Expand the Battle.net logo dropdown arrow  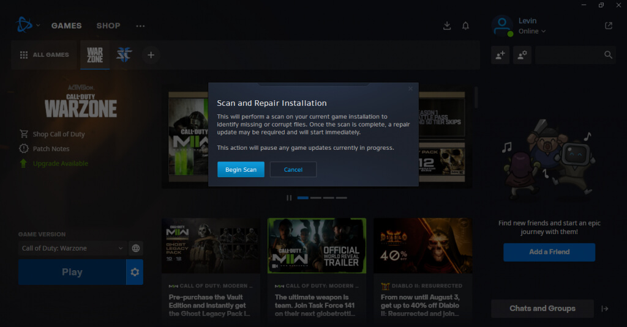[38, 25]
